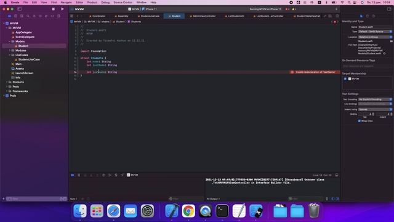Open the All Output console filter dropdown
The width and height of the screenshot is (394, 222).
pyautogui.click(x=213, y=199)
